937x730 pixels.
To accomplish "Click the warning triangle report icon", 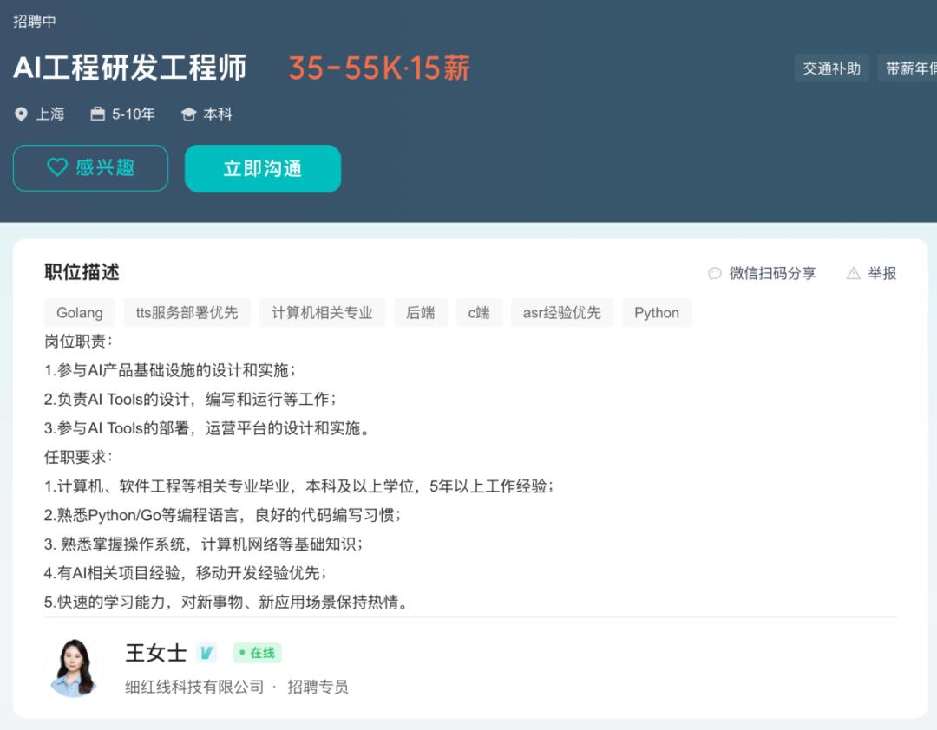I will coord(853,273).
